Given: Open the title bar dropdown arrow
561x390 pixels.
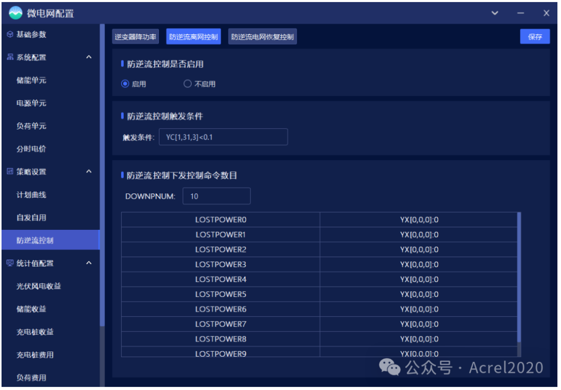Looking at the screenshot, I should [495, 12].
